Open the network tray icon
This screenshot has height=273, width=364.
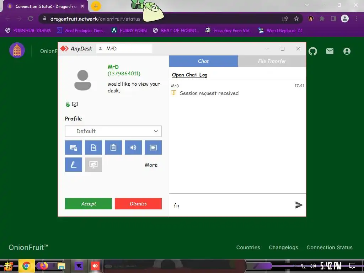coord(304,266)
